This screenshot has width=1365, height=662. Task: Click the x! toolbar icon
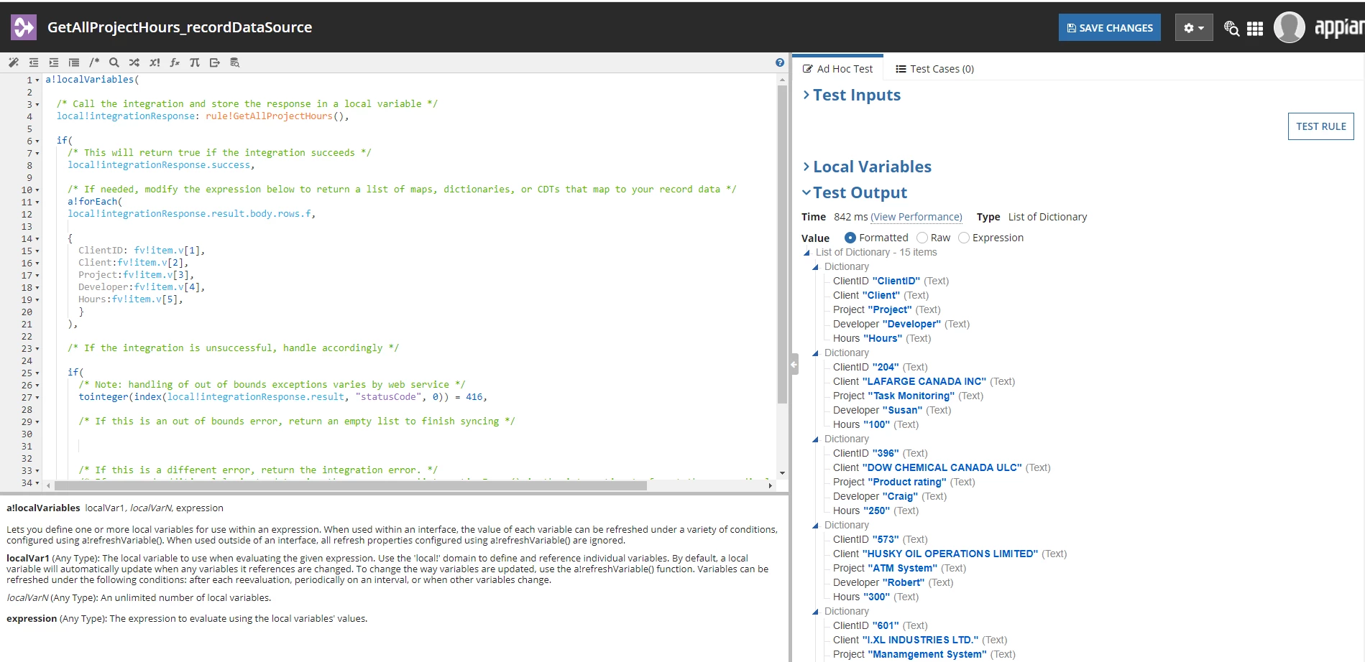(155, 62)
